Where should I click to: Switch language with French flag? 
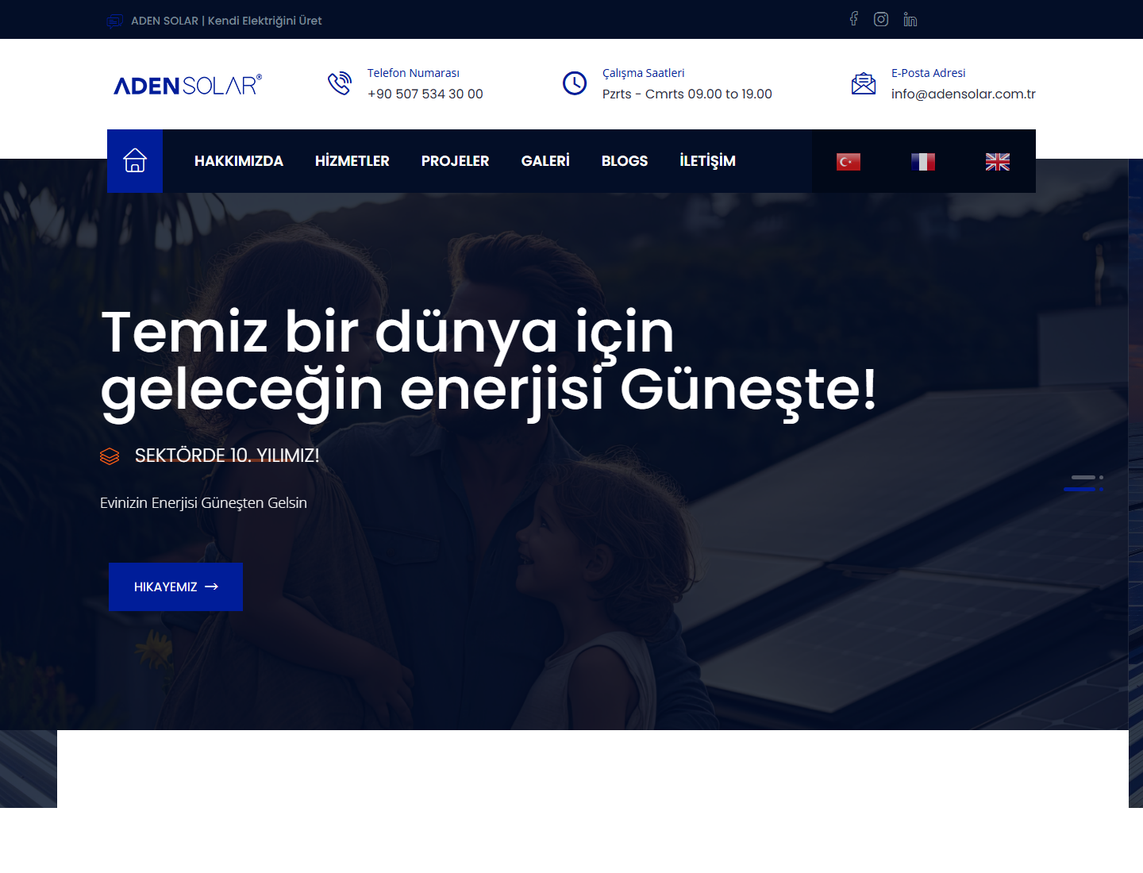(923, 162)
